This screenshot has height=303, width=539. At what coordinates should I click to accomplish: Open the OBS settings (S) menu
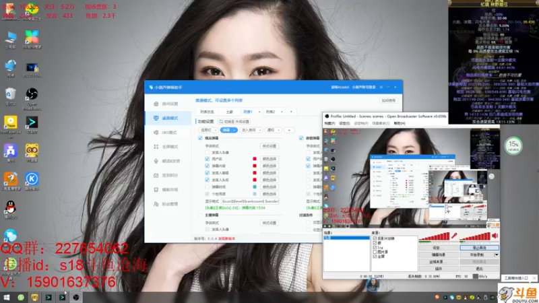(x=344, y=123)
